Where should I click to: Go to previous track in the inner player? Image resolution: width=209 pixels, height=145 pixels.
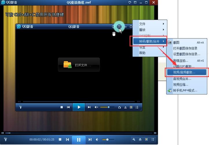68,107
